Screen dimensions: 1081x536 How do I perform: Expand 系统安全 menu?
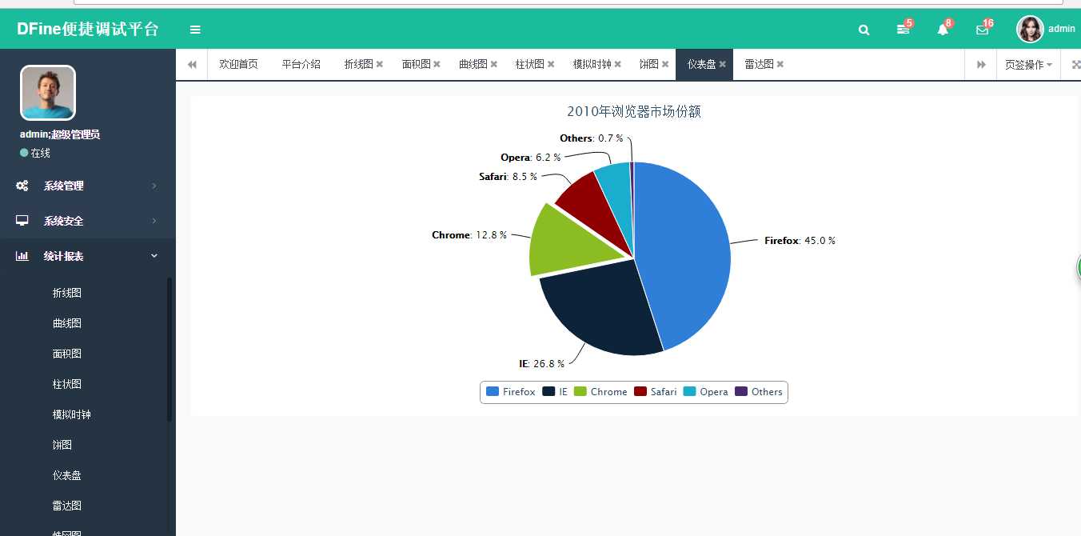(x=88, y=221)
